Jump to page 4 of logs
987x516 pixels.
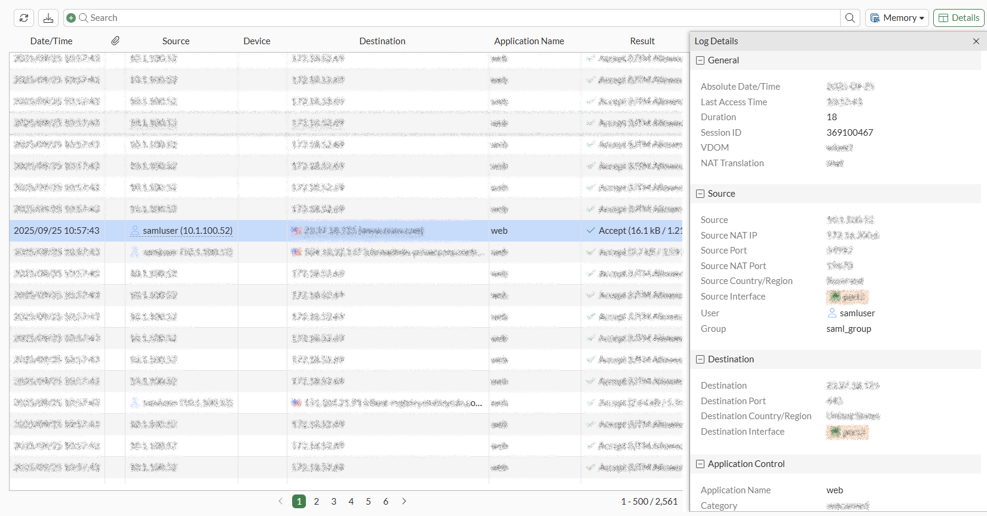351,501
